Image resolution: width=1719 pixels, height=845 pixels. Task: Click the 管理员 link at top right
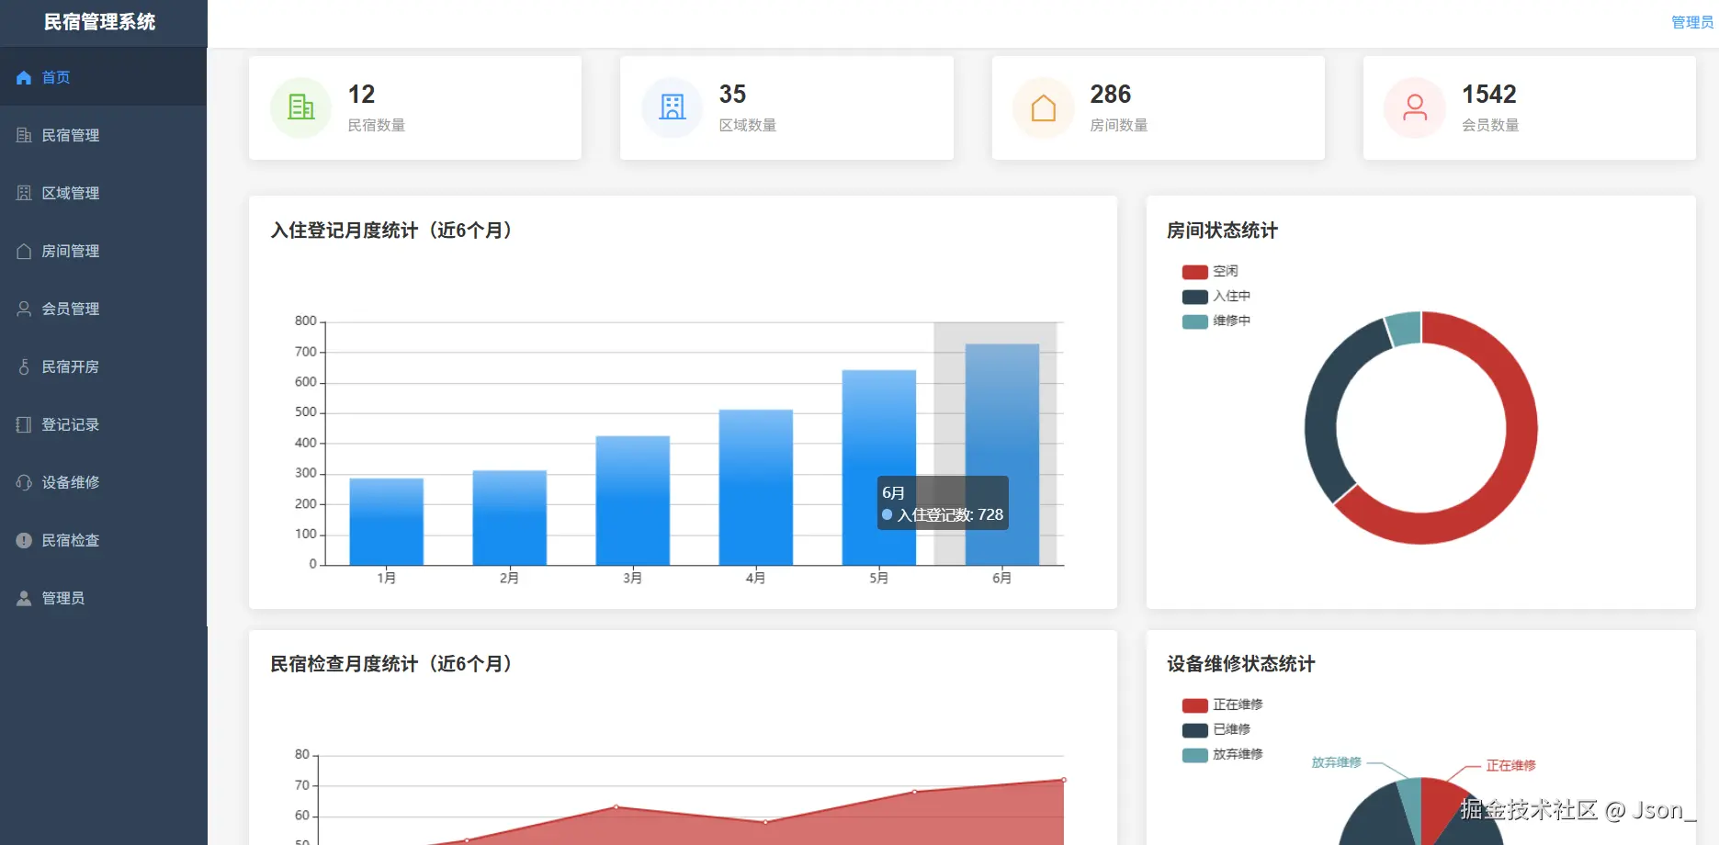click(1692, 22)
